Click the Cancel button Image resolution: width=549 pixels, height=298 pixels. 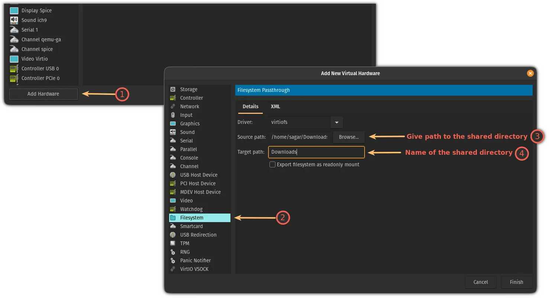click(x=481, y=282)
